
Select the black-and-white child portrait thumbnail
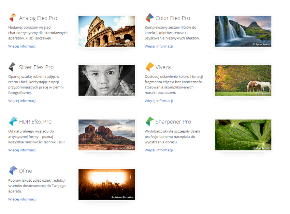[x=106, y=80]
